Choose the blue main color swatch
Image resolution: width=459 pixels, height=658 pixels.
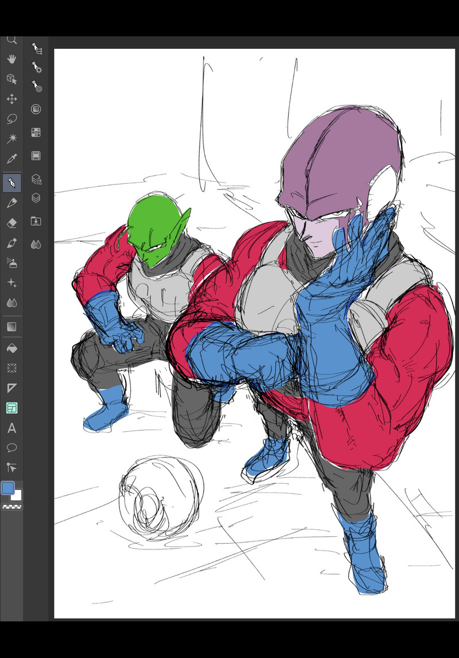click(x=8, y=488)
